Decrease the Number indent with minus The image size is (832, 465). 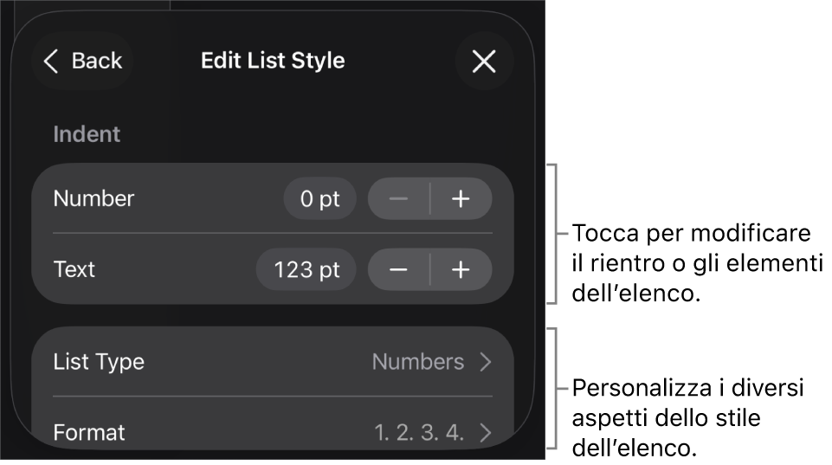tap(398, 199)
